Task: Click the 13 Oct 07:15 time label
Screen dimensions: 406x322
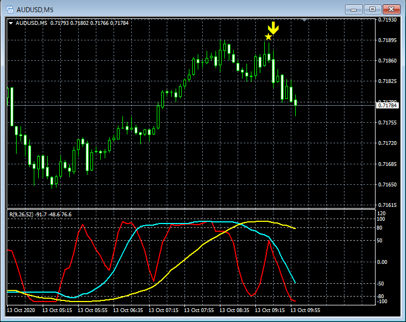Action: tap(163, 310)
